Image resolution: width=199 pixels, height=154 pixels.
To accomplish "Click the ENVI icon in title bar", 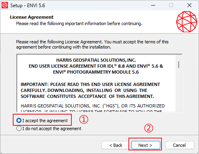I will (5, 5).
